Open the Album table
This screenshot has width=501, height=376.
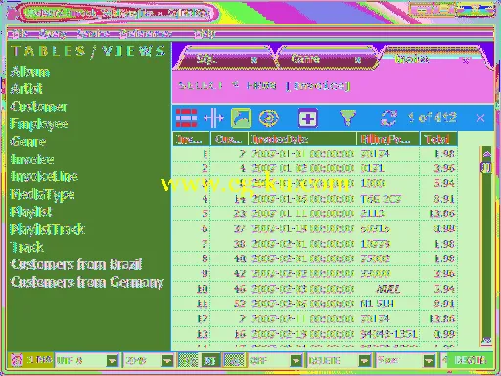pos(30,71)
